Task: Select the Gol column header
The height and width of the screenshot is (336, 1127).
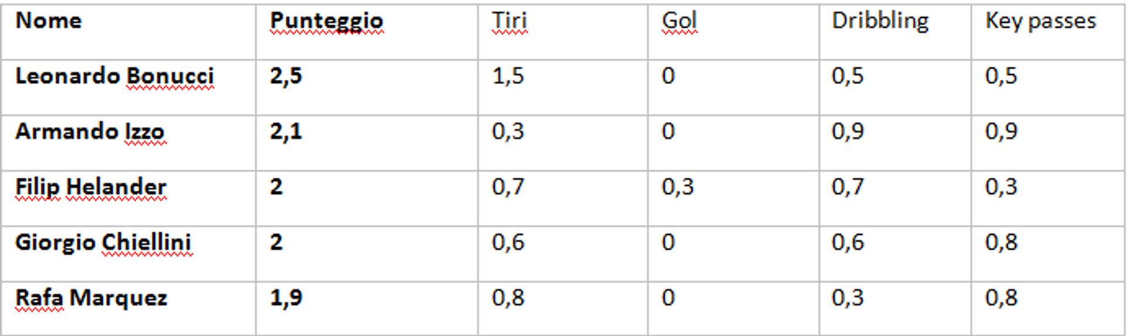Action: click(x=734, y=32)
